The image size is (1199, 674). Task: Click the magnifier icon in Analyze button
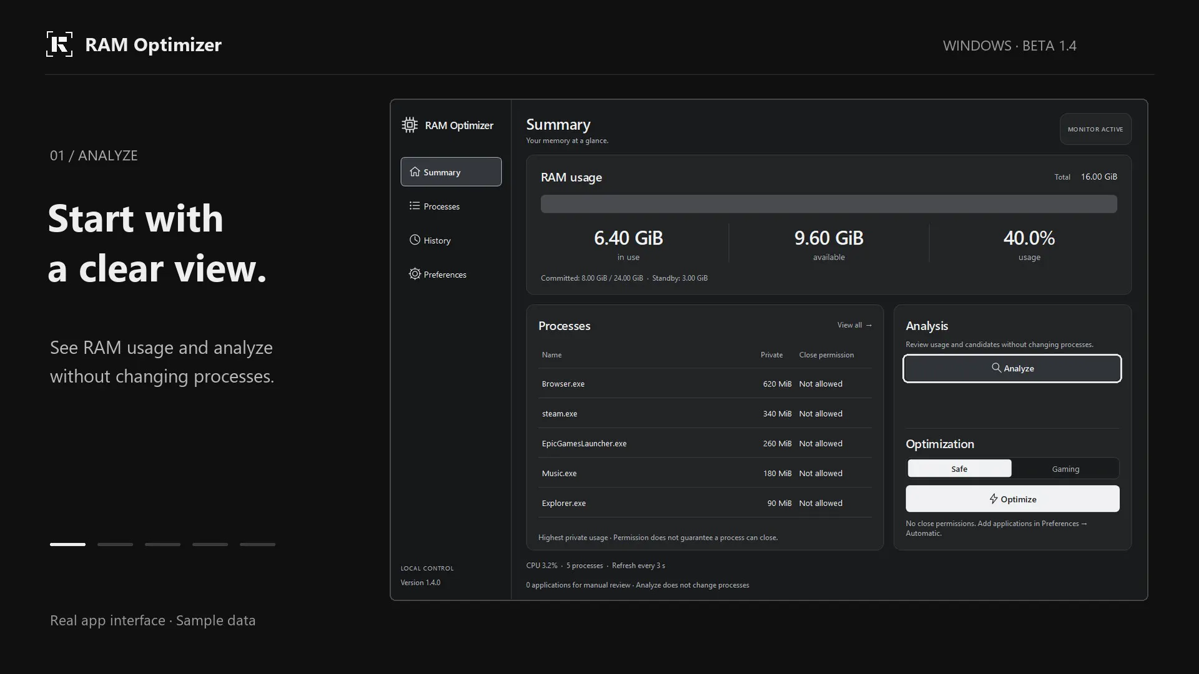click(x=996, y=368)
